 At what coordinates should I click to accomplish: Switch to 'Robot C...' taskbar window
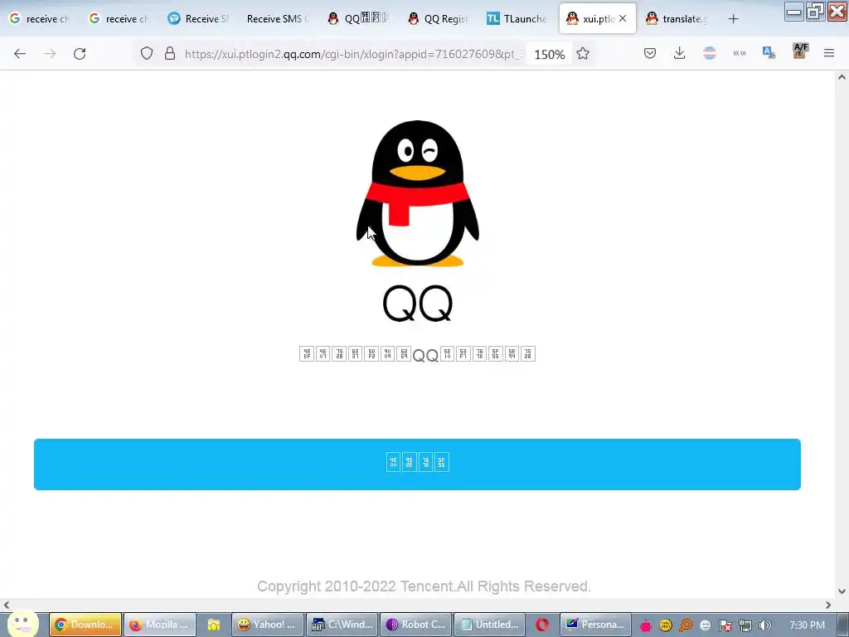pos(416,625)
